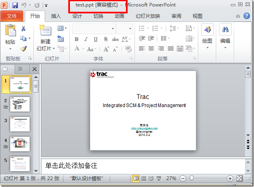Fit slide to current window
Image resolution: width=254 pixels, height=187 pixels.
pos(240,178)
